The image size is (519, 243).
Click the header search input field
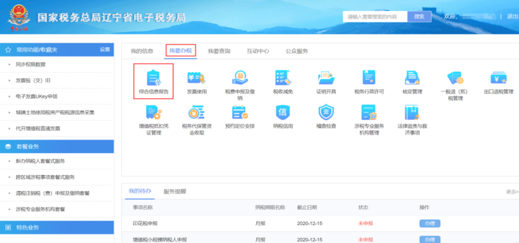(x=375, y=16)
